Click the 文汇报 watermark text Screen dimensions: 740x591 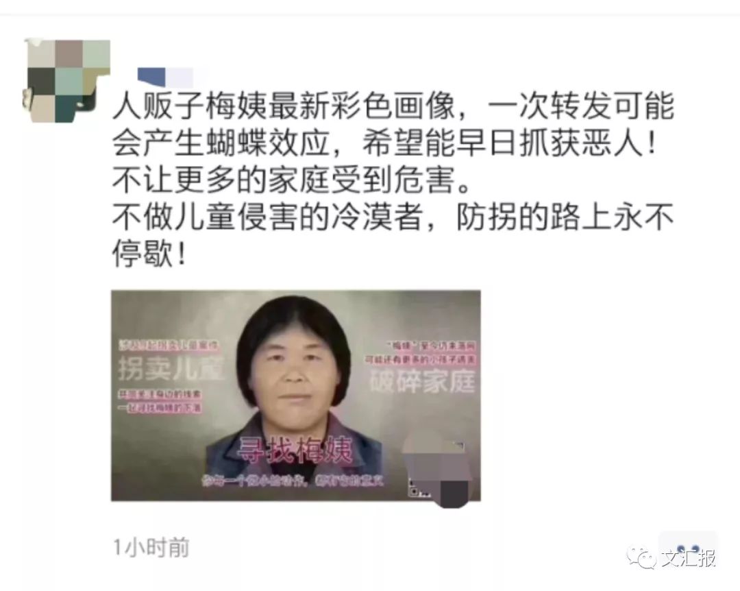point(688,558)
